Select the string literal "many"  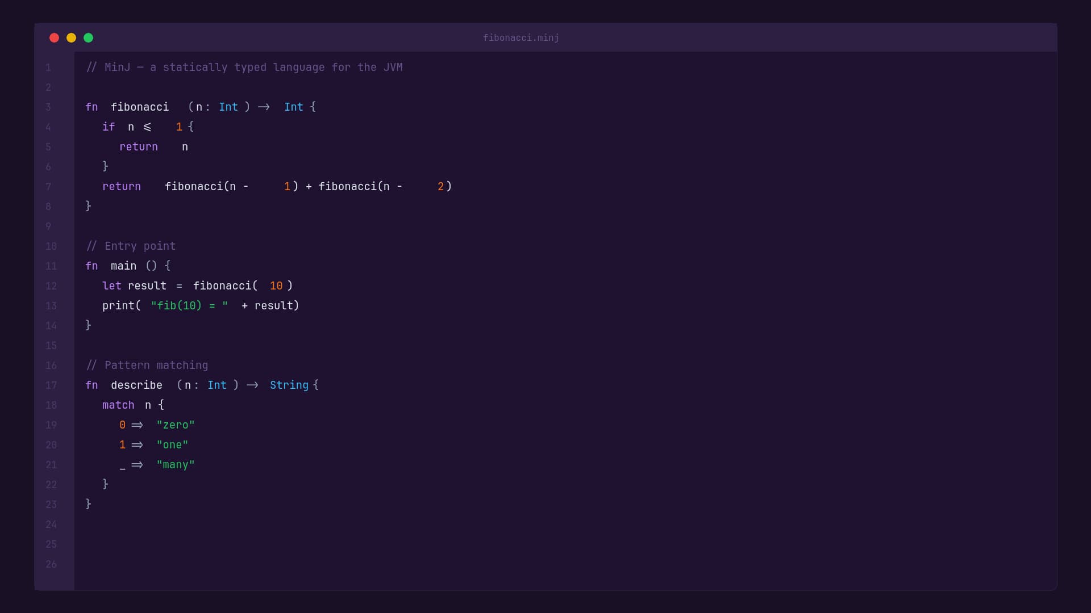pyautogui.click(x=175, y=464)
